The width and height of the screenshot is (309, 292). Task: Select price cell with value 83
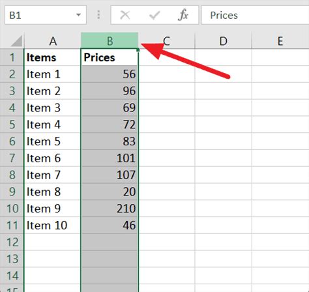pyautogui.click(x=110, y=141)
